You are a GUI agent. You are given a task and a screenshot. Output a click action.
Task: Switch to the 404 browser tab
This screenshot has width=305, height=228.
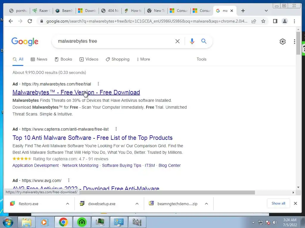coord(110,11)
